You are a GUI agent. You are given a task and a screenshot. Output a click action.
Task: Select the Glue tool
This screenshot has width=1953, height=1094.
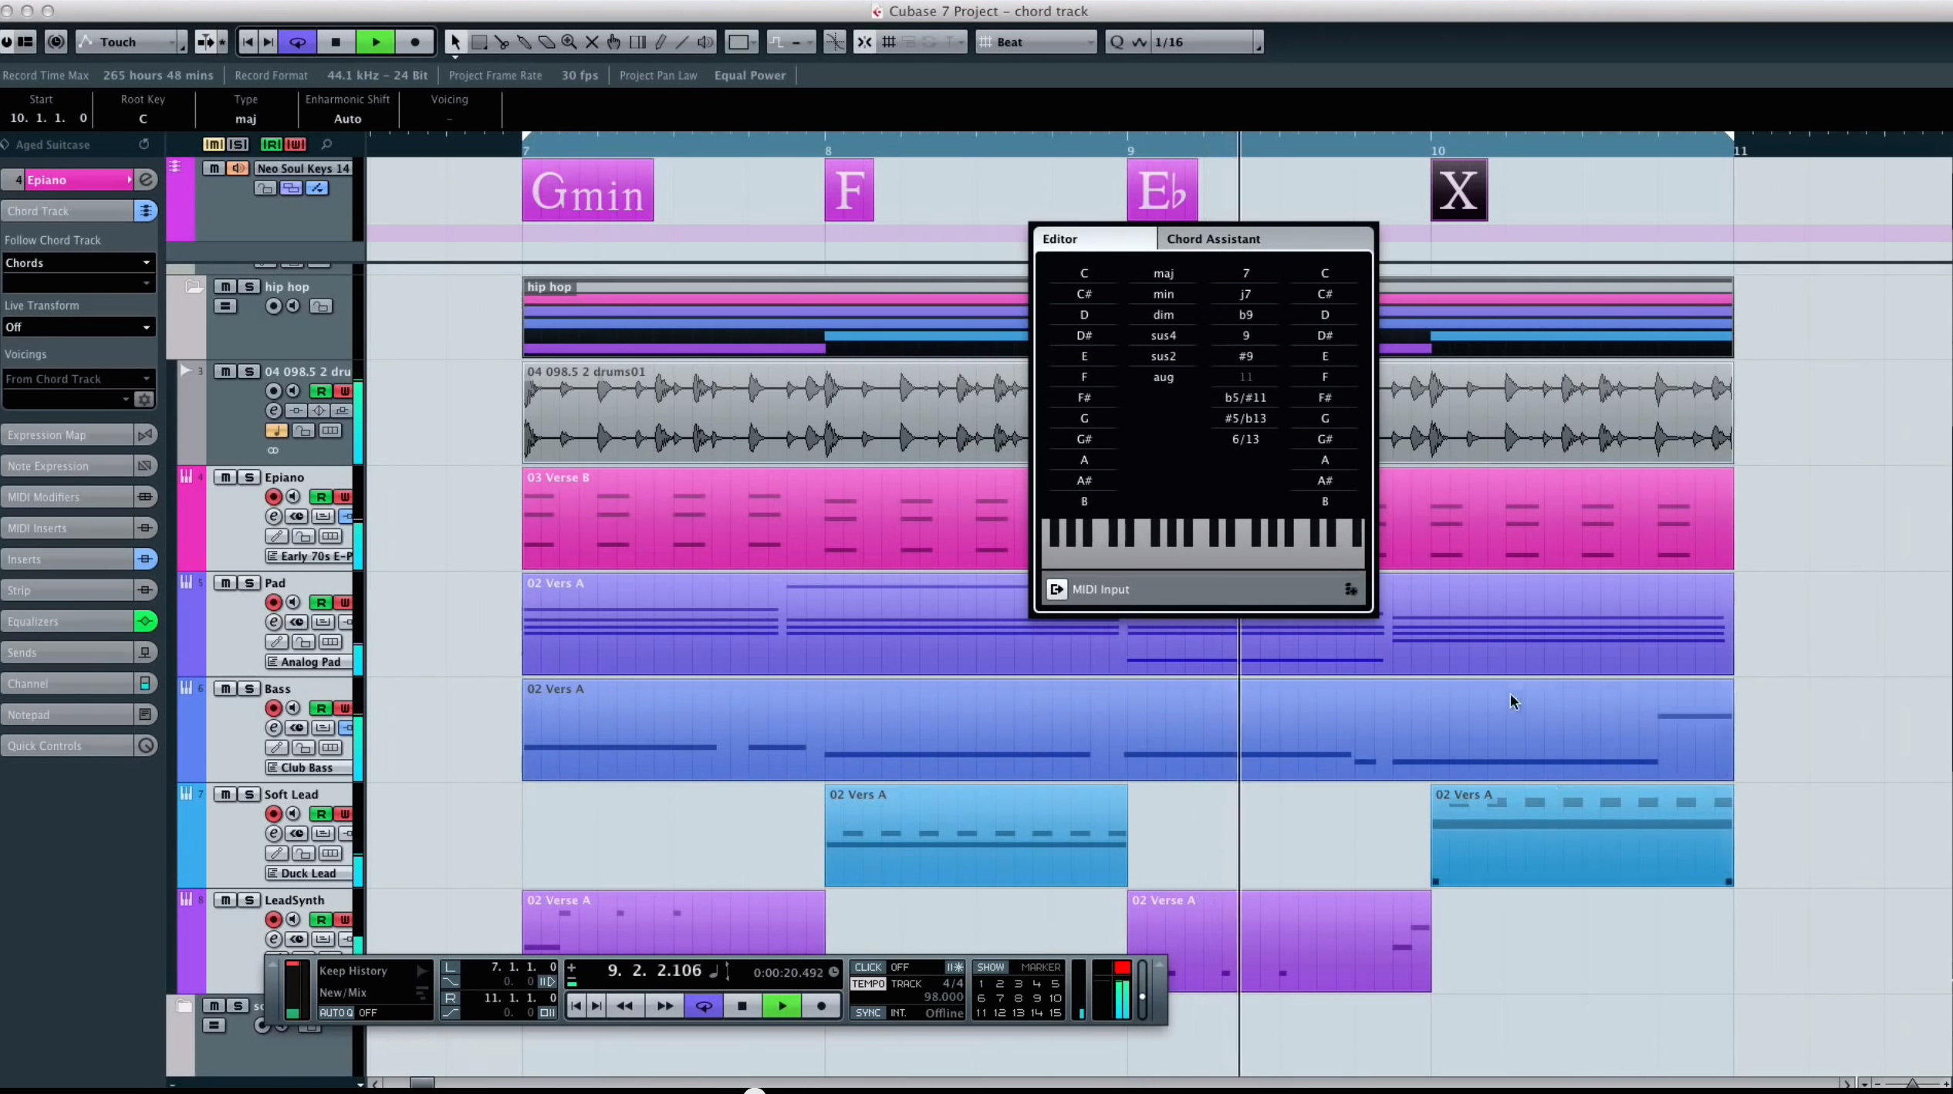click(x=525, y=42)
